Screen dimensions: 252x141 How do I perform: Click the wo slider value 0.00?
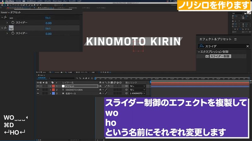[49, 23]
